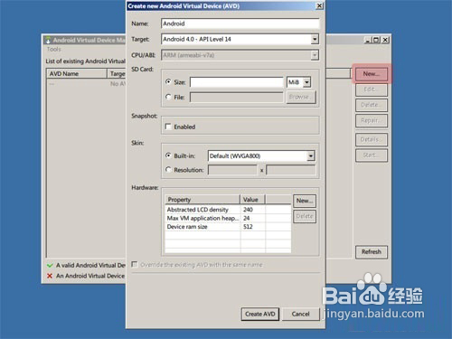
Task: Open the Tools menu in AVD Manager
Action: tap(53, 49)
